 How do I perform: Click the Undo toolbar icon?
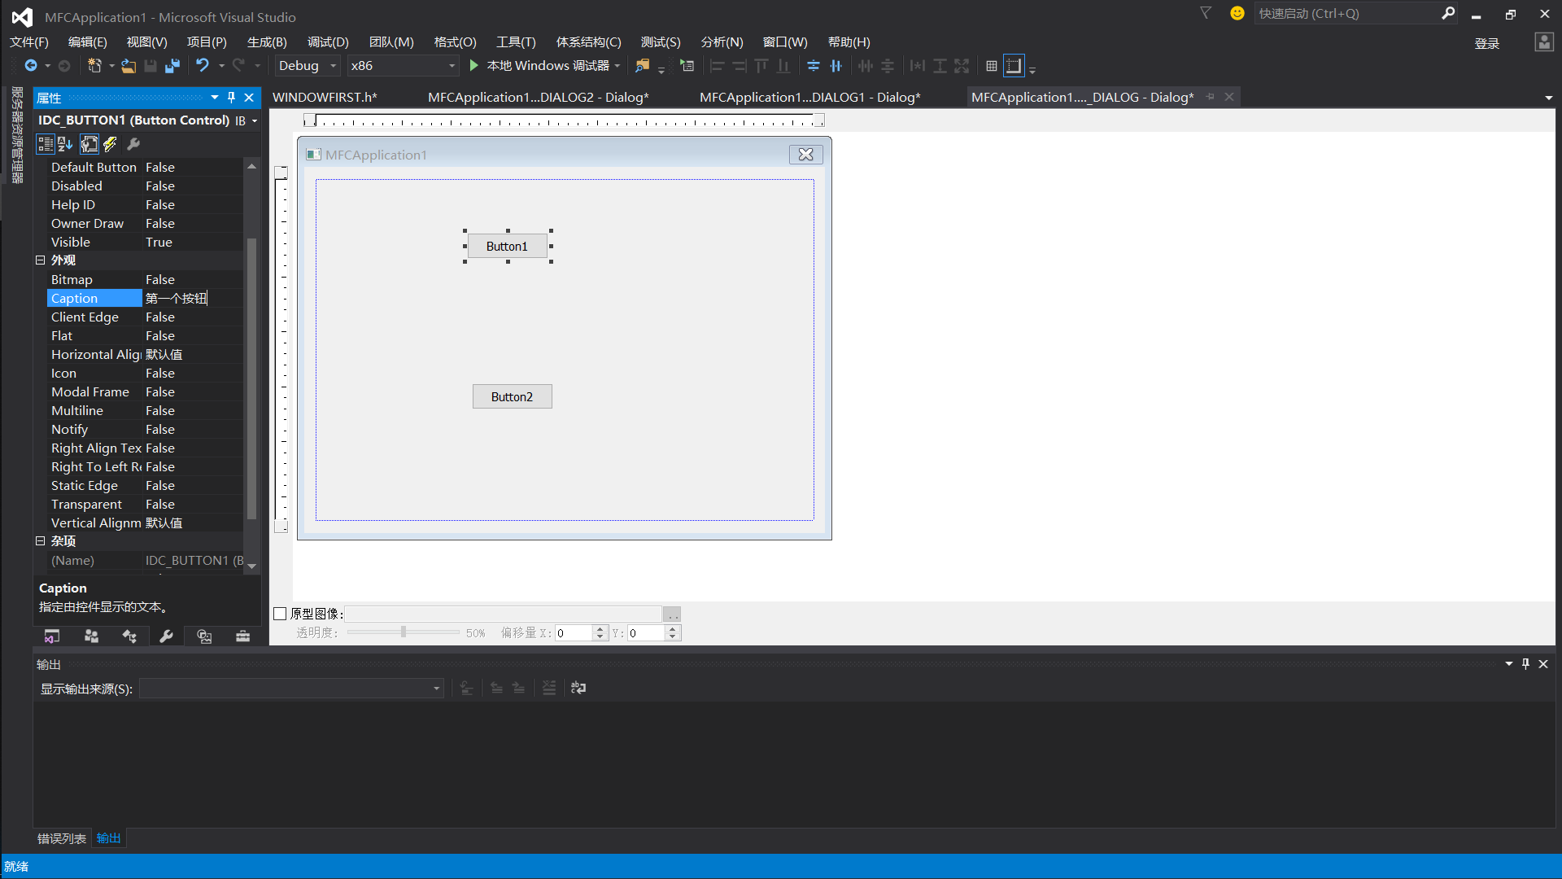pyautogui.click(x=202, y=66)
